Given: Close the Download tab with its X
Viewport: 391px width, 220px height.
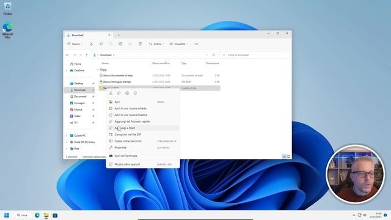Looking at the screenshot, I should pyautogui.click(x=109, y=35).
